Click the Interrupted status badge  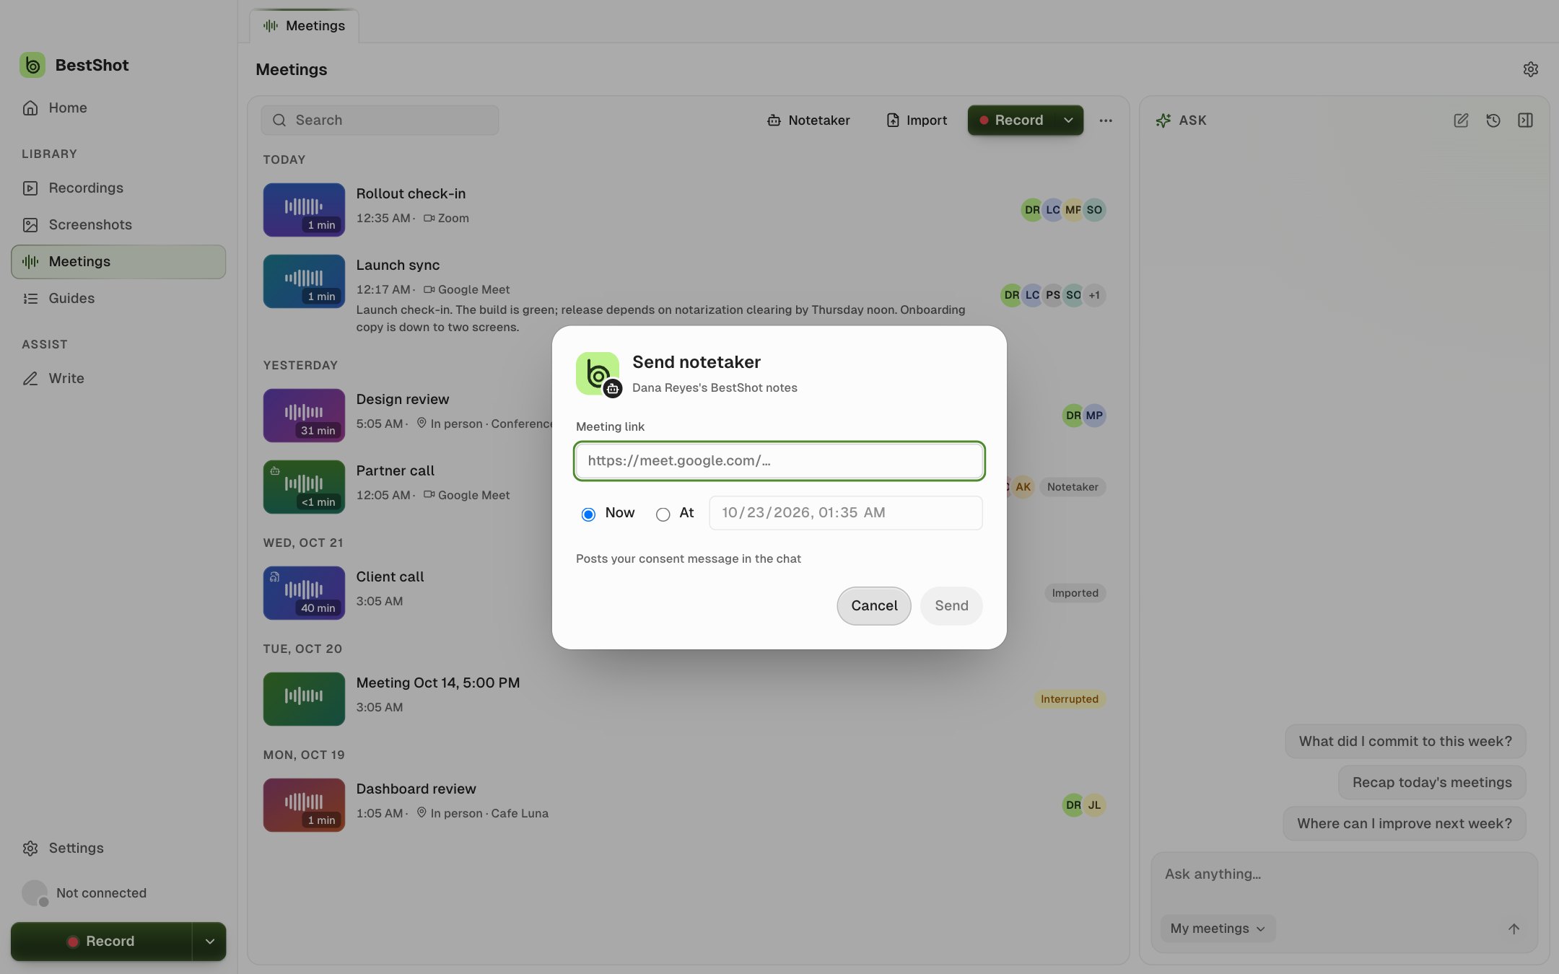(1069, 698)
